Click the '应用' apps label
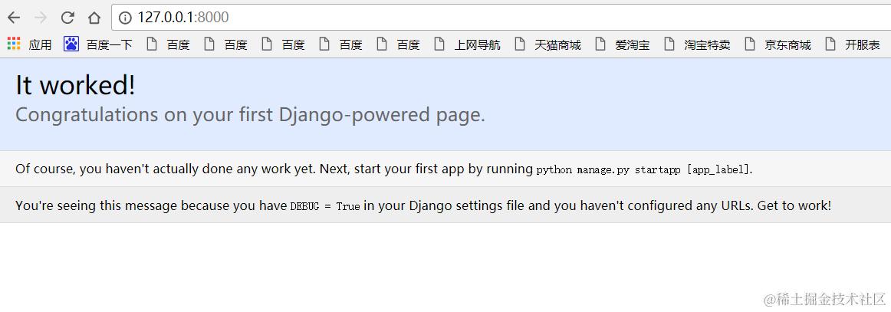891x312 pixels. point(41,44)
